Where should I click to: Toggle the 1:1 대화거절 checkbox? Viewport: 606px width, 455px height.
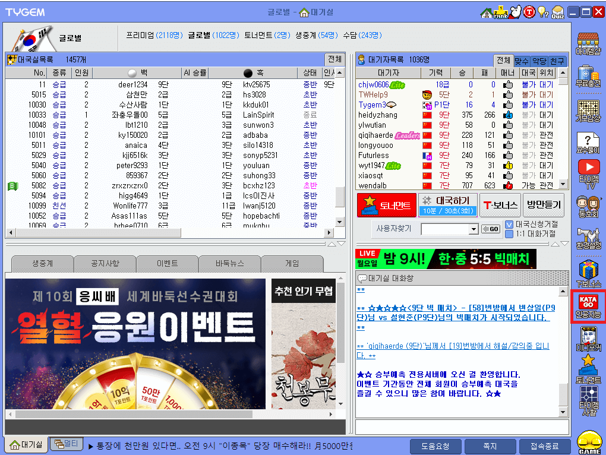[x=509, y=233]
